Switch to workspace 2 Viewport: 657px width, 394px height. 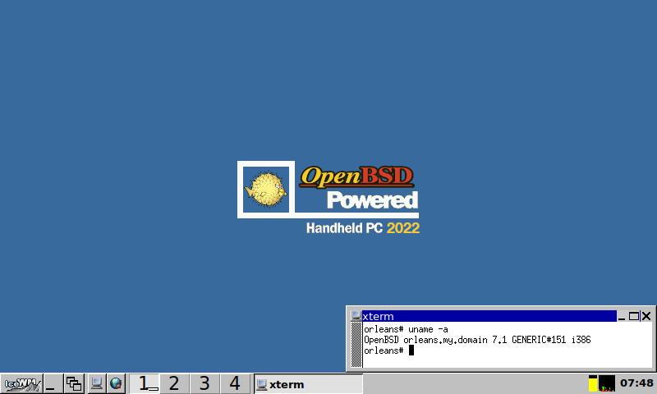point(174,383)
